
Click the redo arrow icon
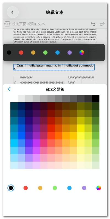point(102,24)
